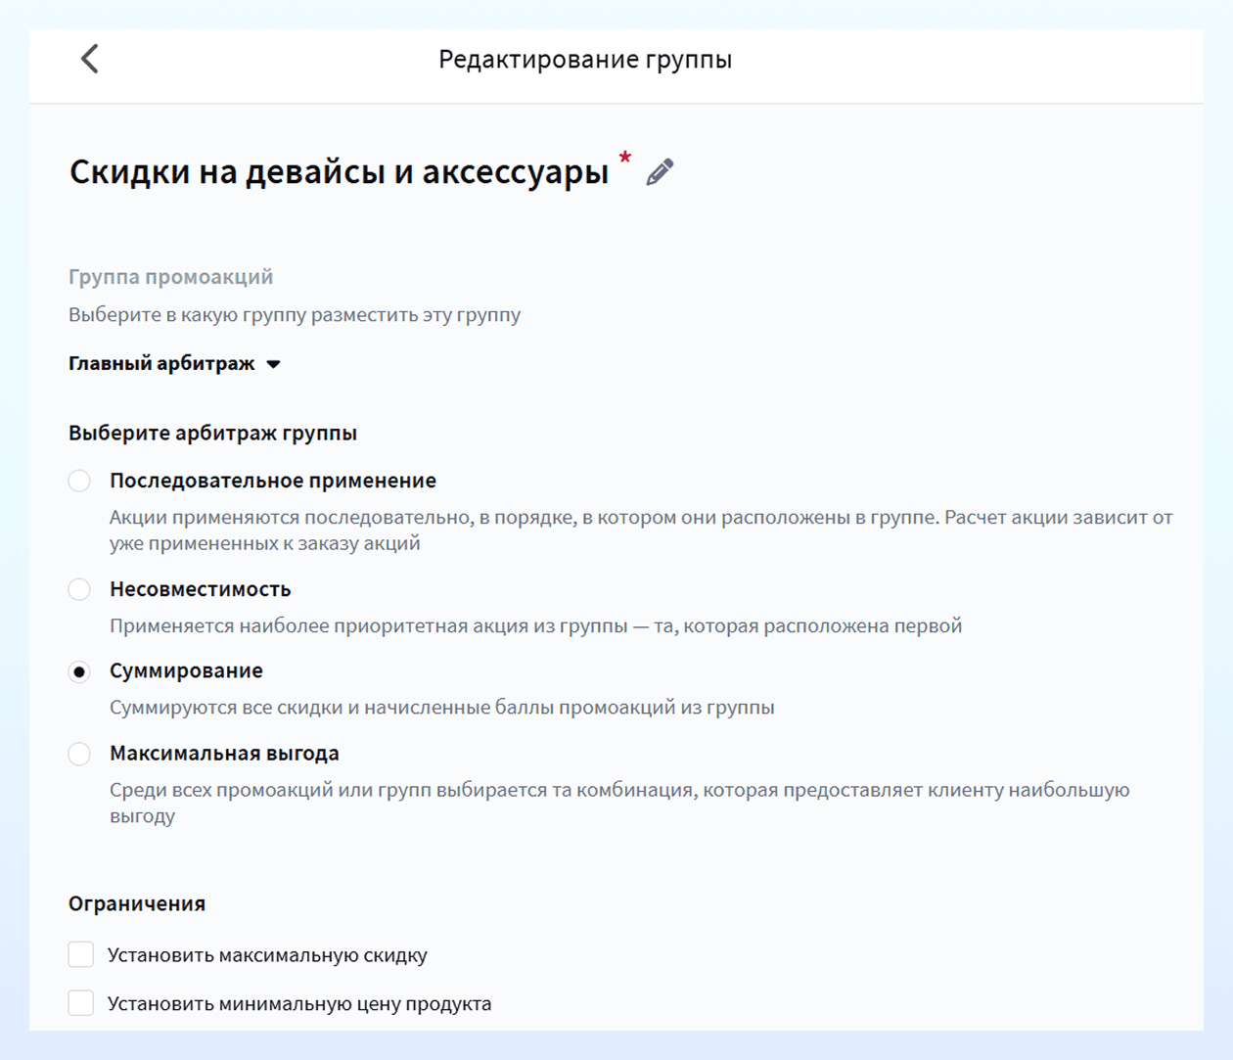Enable Установить максимальную скидку checkbox

point(81,954)
